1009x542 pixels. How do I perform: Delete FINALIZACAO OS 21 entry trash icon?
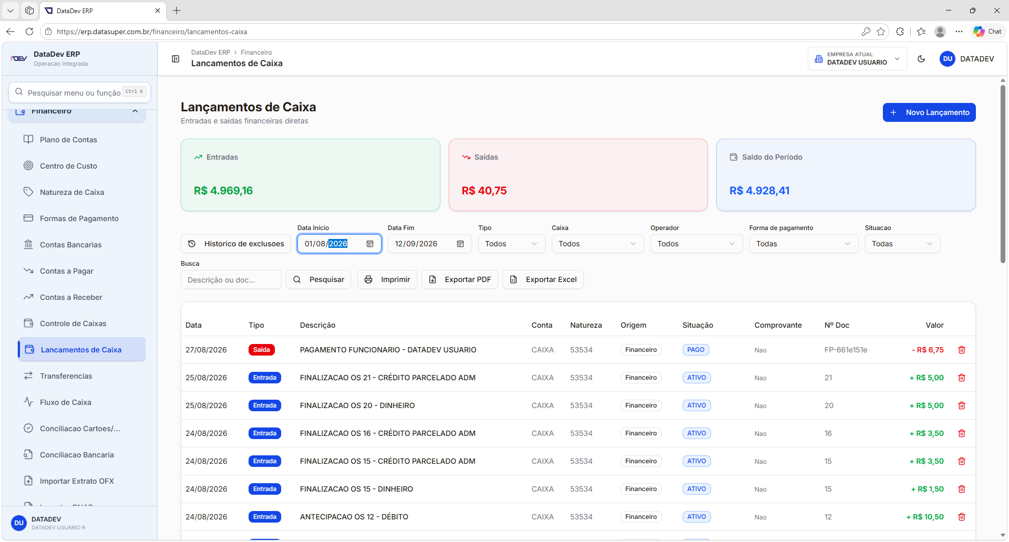click(962, 378)
